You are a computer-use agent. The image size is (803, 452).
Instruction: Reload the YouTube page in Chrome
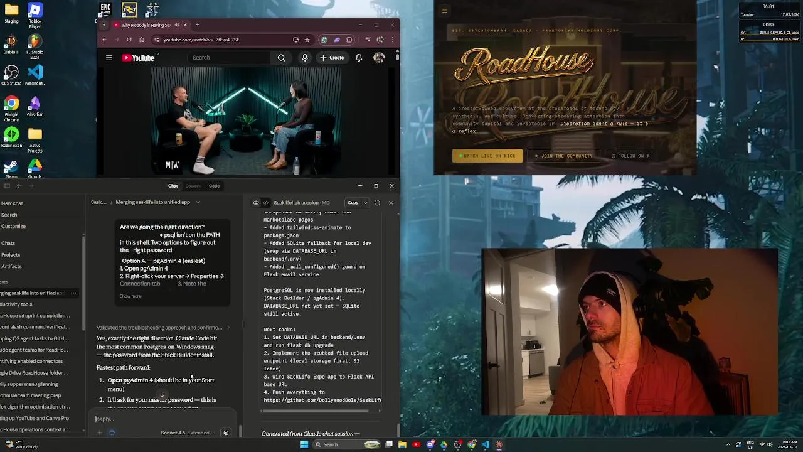129,40
